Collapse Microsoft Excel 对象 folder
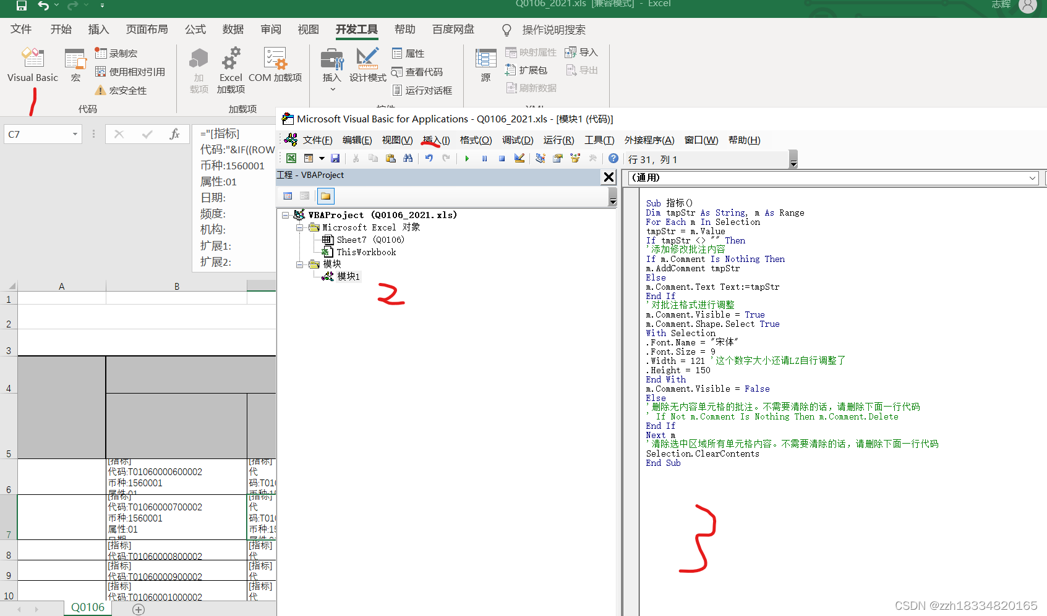This screenshot has height=616, width=1047. click(x=299, y=227)
